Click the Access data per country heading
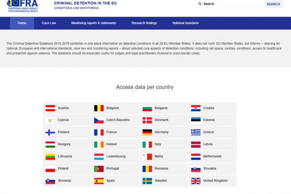The image size is (291, 194). coord(145,87)
